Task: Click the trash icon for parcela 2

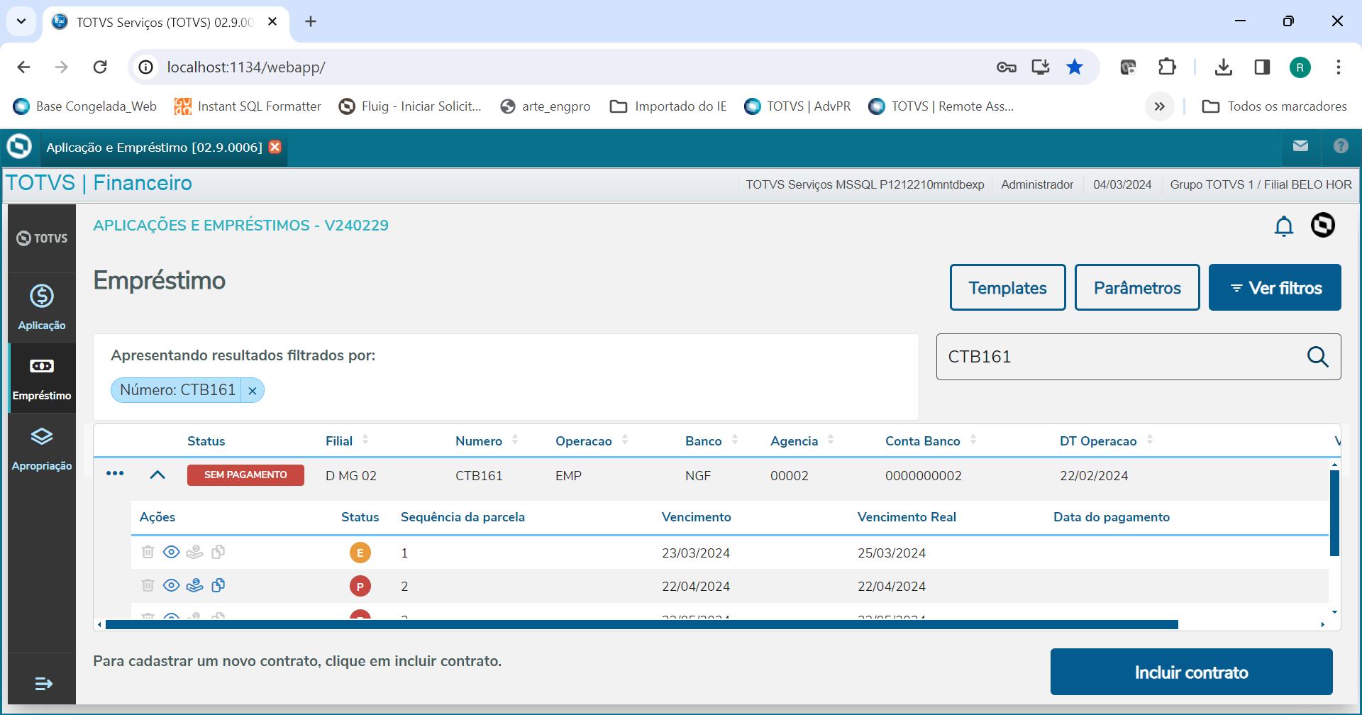Action: coord(148,585)
